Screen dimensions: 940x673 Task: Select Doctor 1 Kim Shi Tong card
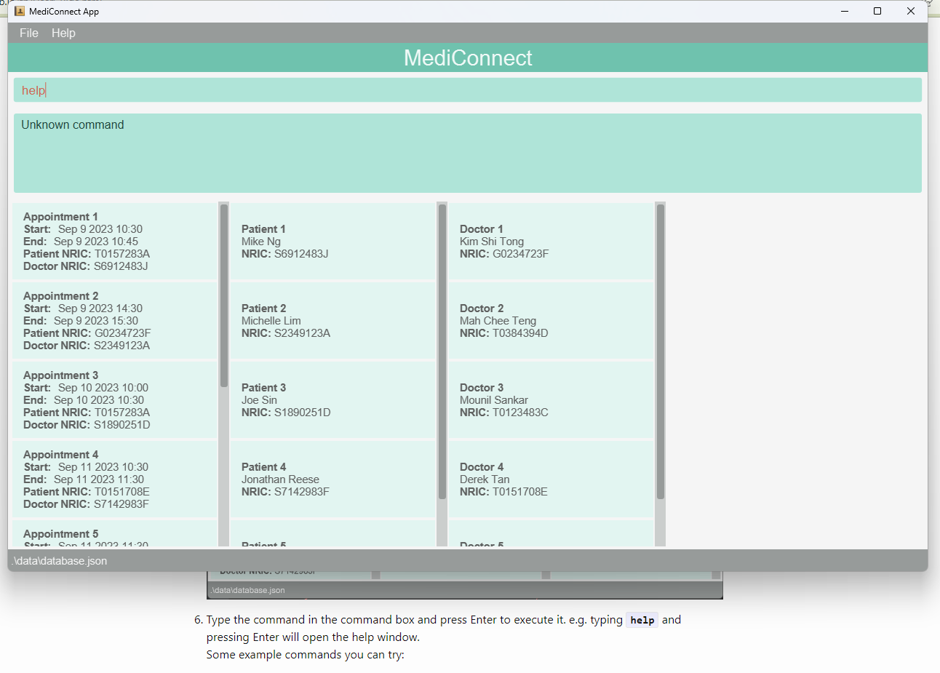(x=551, y=241)
